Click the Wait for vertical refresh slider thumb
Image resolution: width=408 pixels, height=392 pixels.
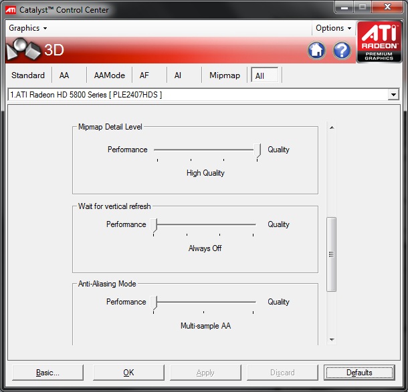tap(154, 225)
